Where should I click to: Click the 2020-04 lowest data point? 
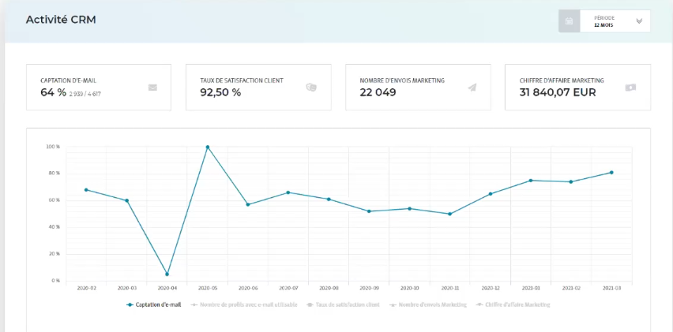click(167, 274)
